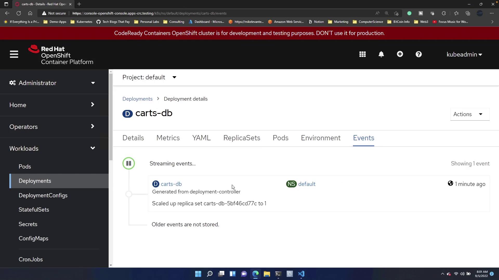Open the default namespace link
Screen dimensions: 499x280
click(x=307, y=184)
